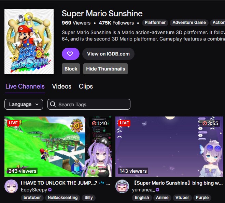Click the '969 Viewers' count
This screenshot has width=225, height=203.
pyautogui.click(x=76, y=23)
